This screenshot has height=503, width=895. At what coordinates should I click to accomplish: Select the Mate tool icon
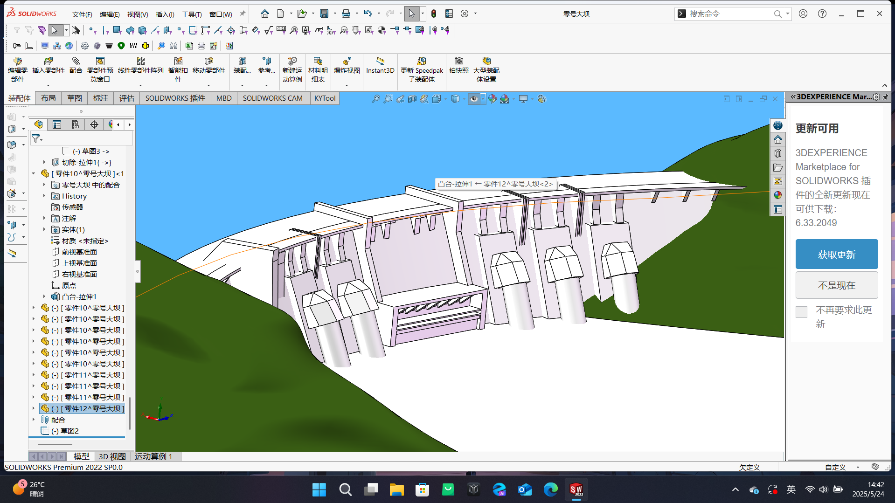coord(76,62)
